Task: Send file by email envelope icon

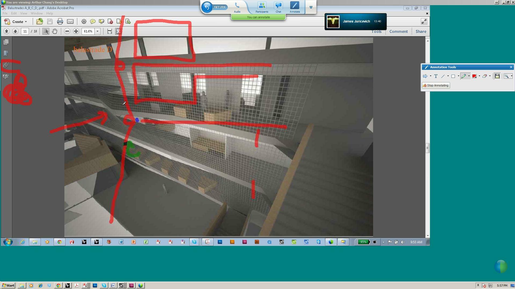Action: tap(70, 22)
